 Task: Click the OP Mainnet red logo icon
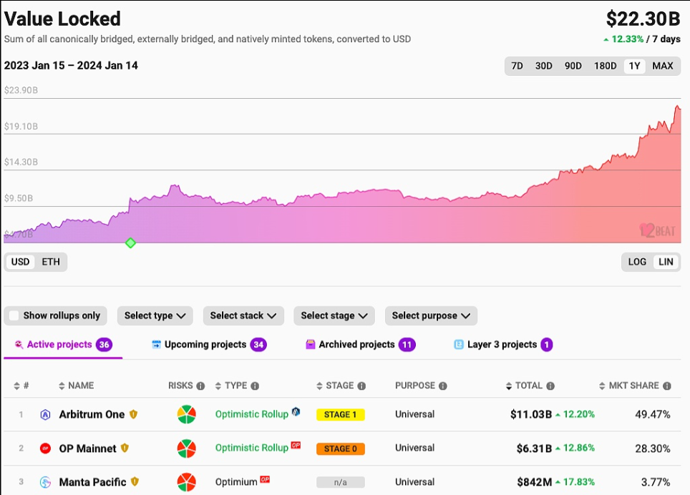coord(46,449)
